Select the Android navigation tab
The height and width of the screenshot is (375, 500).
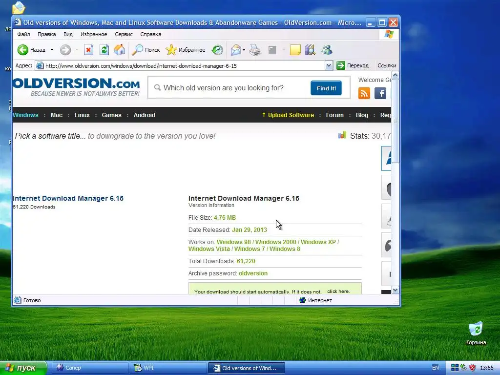coord(144,115)
